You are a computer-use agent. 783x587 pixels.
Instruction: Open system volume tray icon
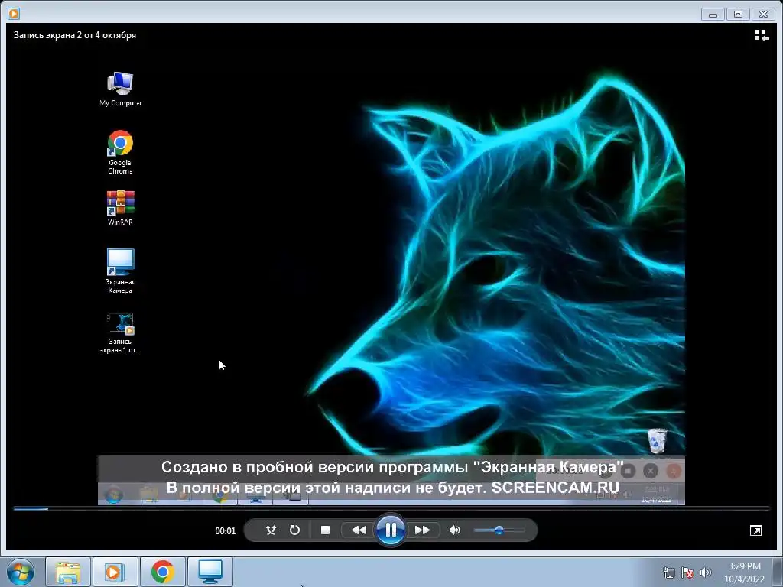pos(706,572)
